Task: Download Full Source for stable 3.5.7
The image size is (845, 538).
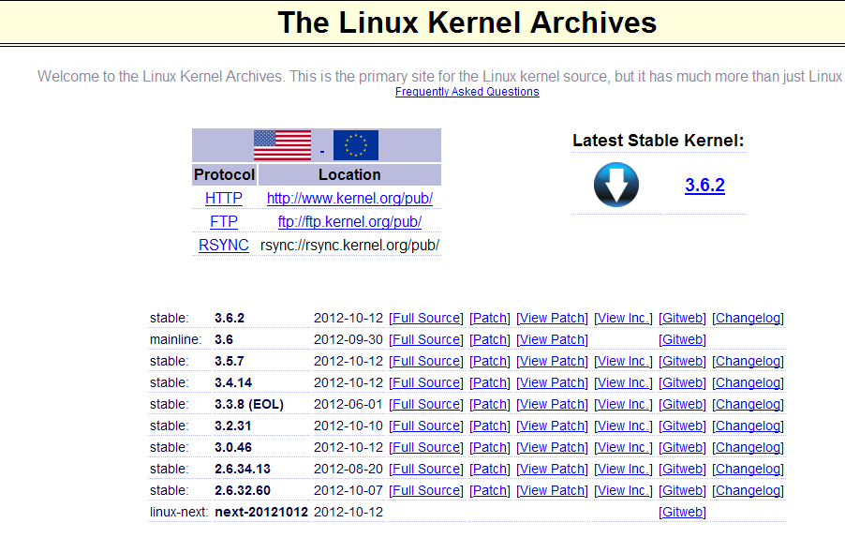Action: 425,361
